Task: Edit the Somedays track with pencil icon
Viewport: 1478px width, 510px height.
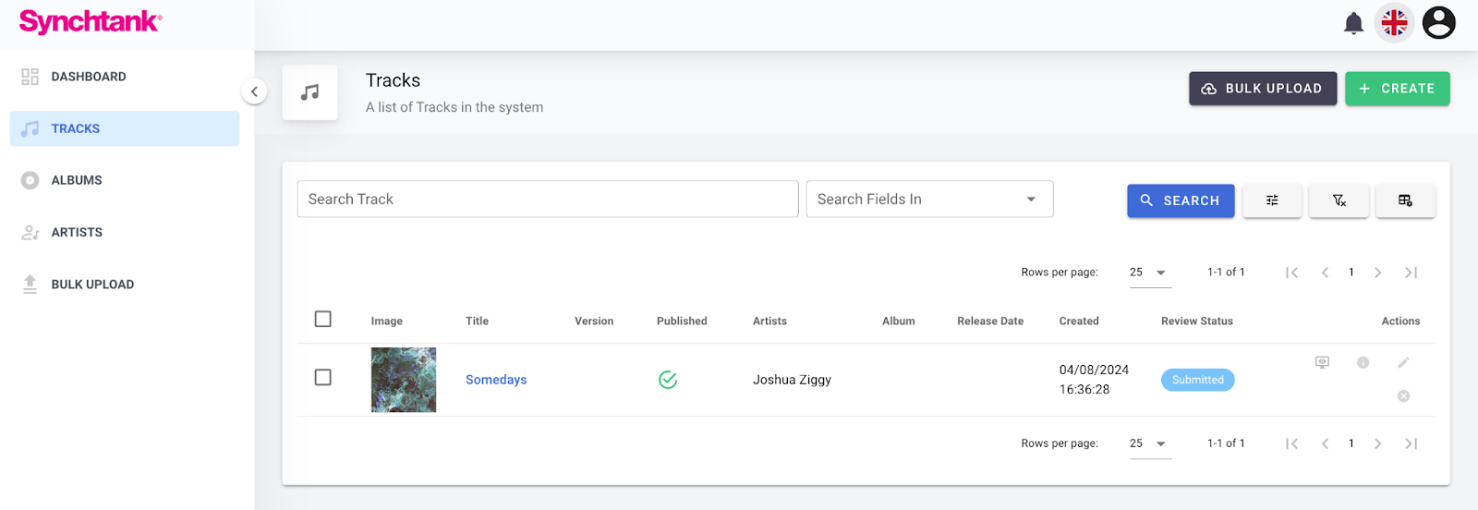Action: 1403,363
